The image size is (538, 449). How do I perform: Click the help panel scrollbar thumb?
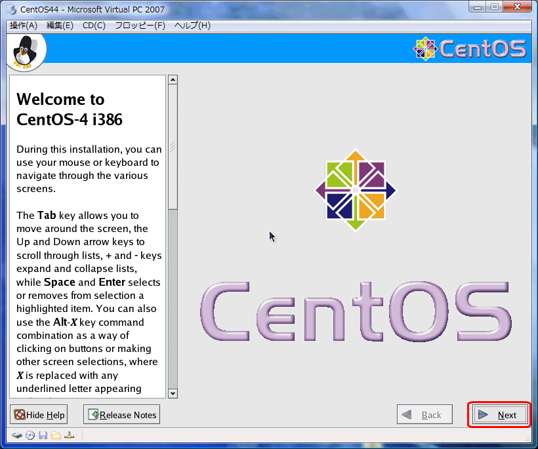pos(173,147)
